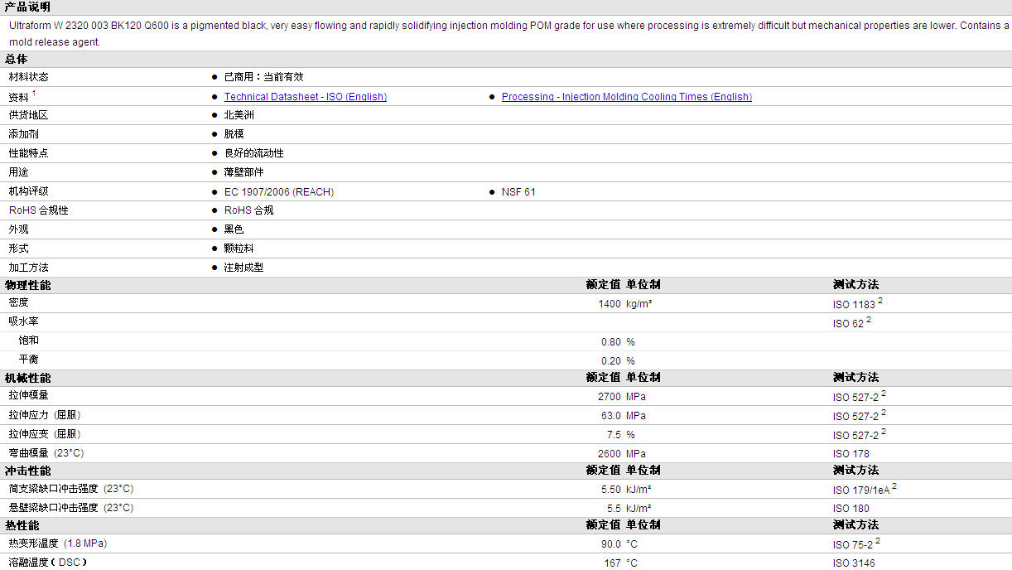Click the 吸水率 property label
Viewport: 1012px width, 570px height.
pyautogui.click(x=24, y=321)
